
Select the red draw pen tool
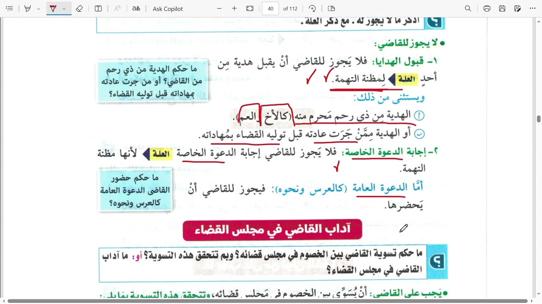[53, 8]
